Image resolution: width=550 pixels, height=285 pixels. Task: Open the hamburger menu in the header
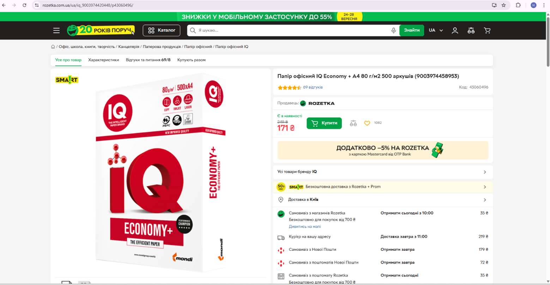[x=56, y=31]
